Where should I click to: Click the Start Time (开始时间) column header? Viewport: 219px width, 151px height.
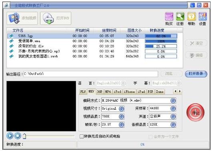coord(82,31)
